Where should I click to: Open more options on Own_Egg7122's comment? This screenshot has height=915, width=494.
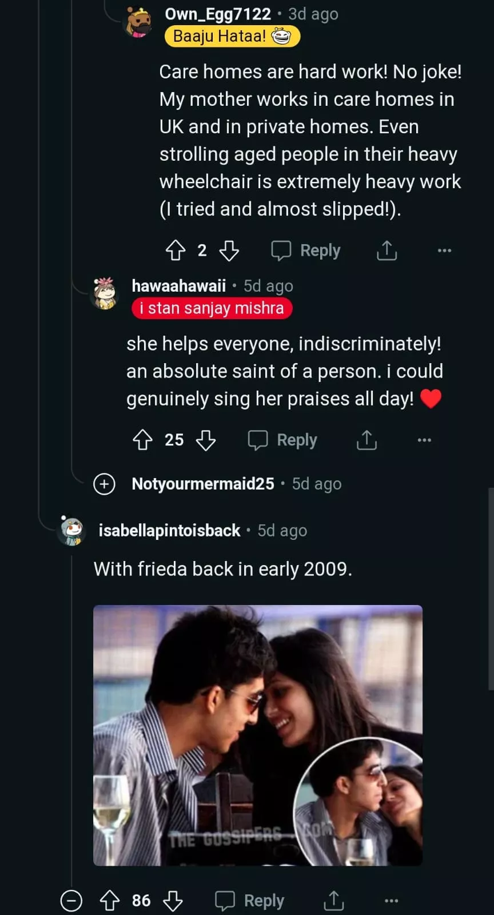pos(444,250)
